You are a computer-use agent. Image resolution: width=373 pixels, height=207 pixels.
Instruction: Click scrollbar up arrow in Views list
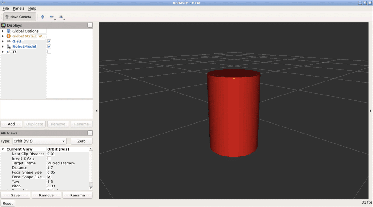(x=91, y=149)
